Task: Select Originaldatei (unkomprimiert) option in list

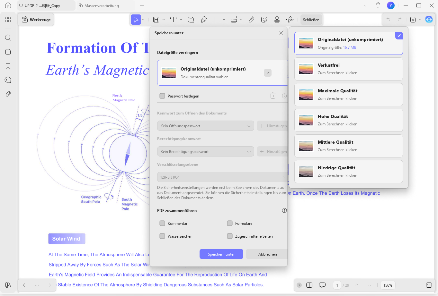Action: (349, 43)
